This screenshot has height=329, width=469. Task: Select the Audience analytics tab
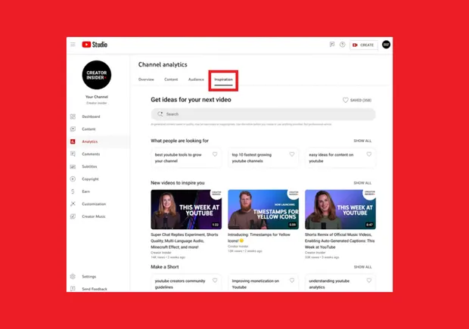196,79
